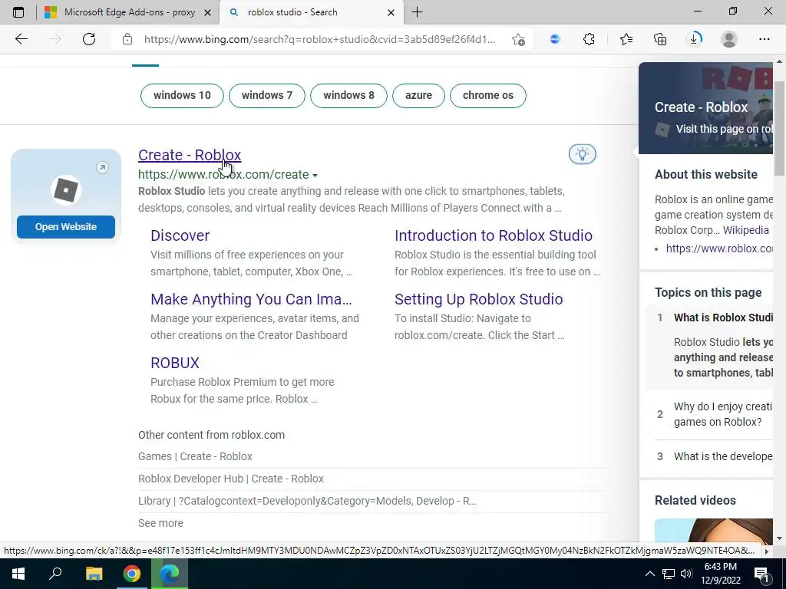Open the Library Catalogcontext link
This screenshot has height=589, width=786.
tap(307, 501)
